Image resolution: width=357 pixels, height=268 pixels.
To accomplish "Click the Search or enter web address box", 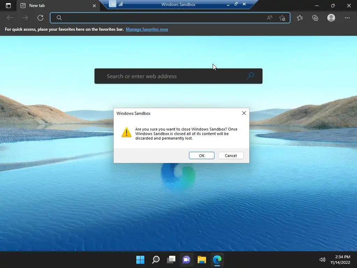I will click(178, 76).
